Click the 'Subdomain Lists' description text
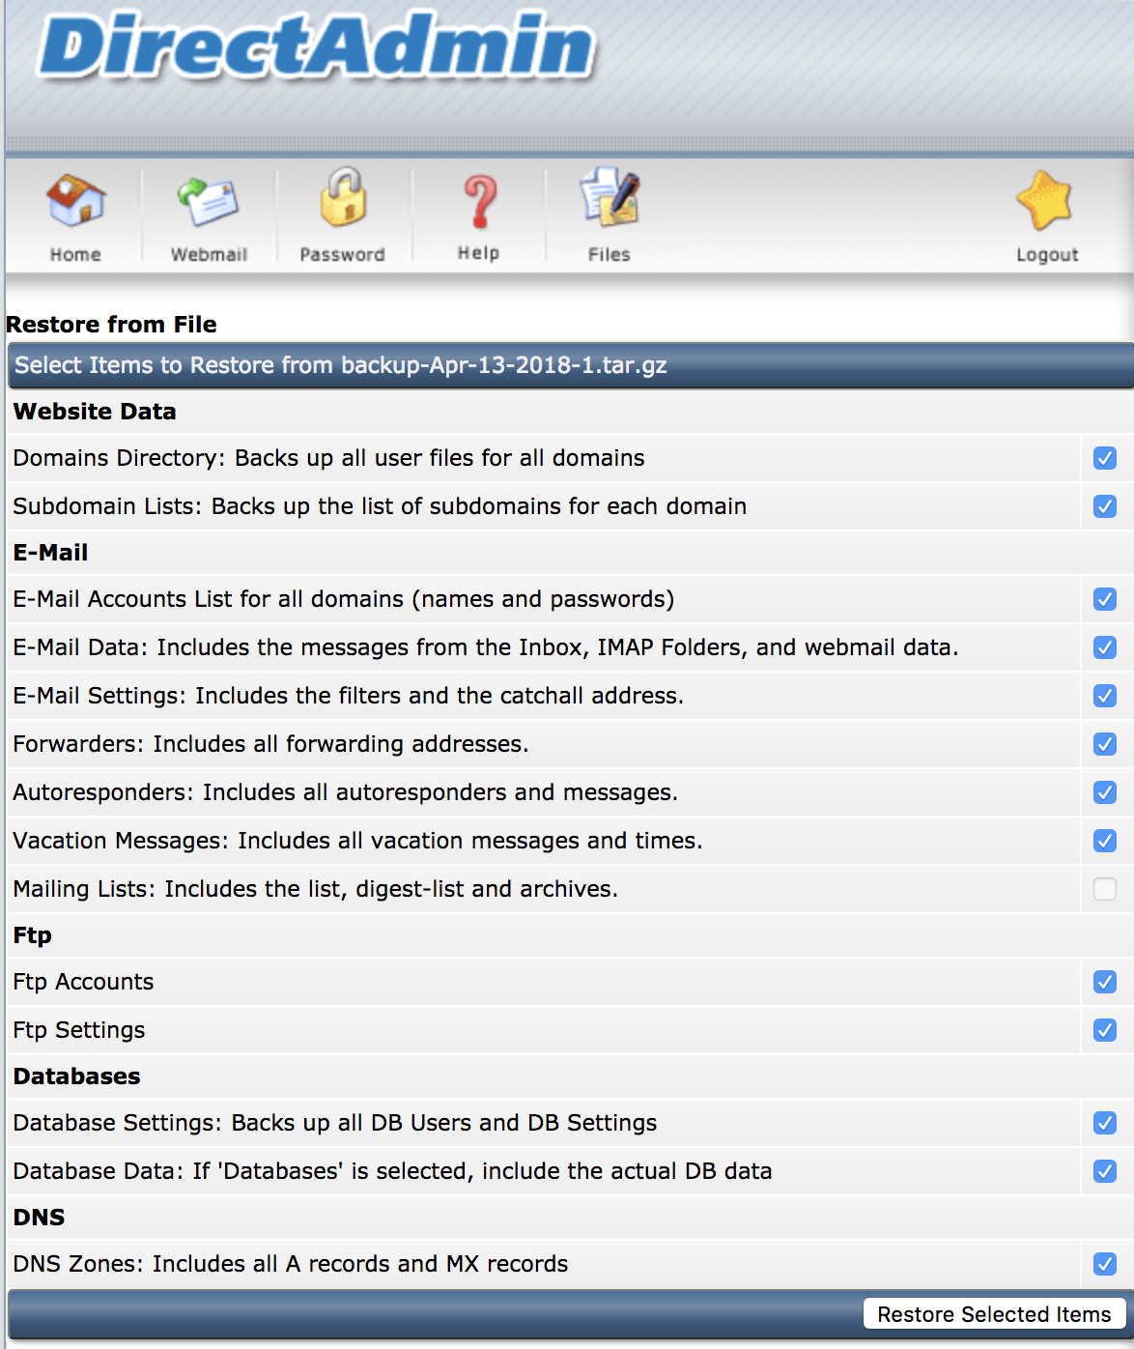Screen dimensions: 1134x1349 (380, 506)
